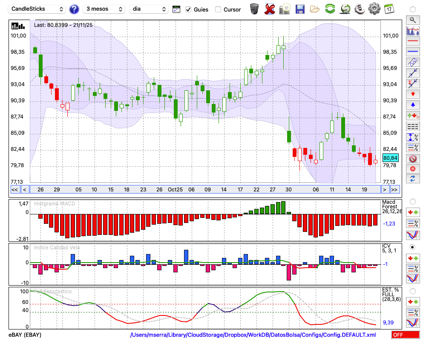This screenshot has height=341, width=426.
Task: Click the magnifying glass zoom tool
Action: coord(412,20)
